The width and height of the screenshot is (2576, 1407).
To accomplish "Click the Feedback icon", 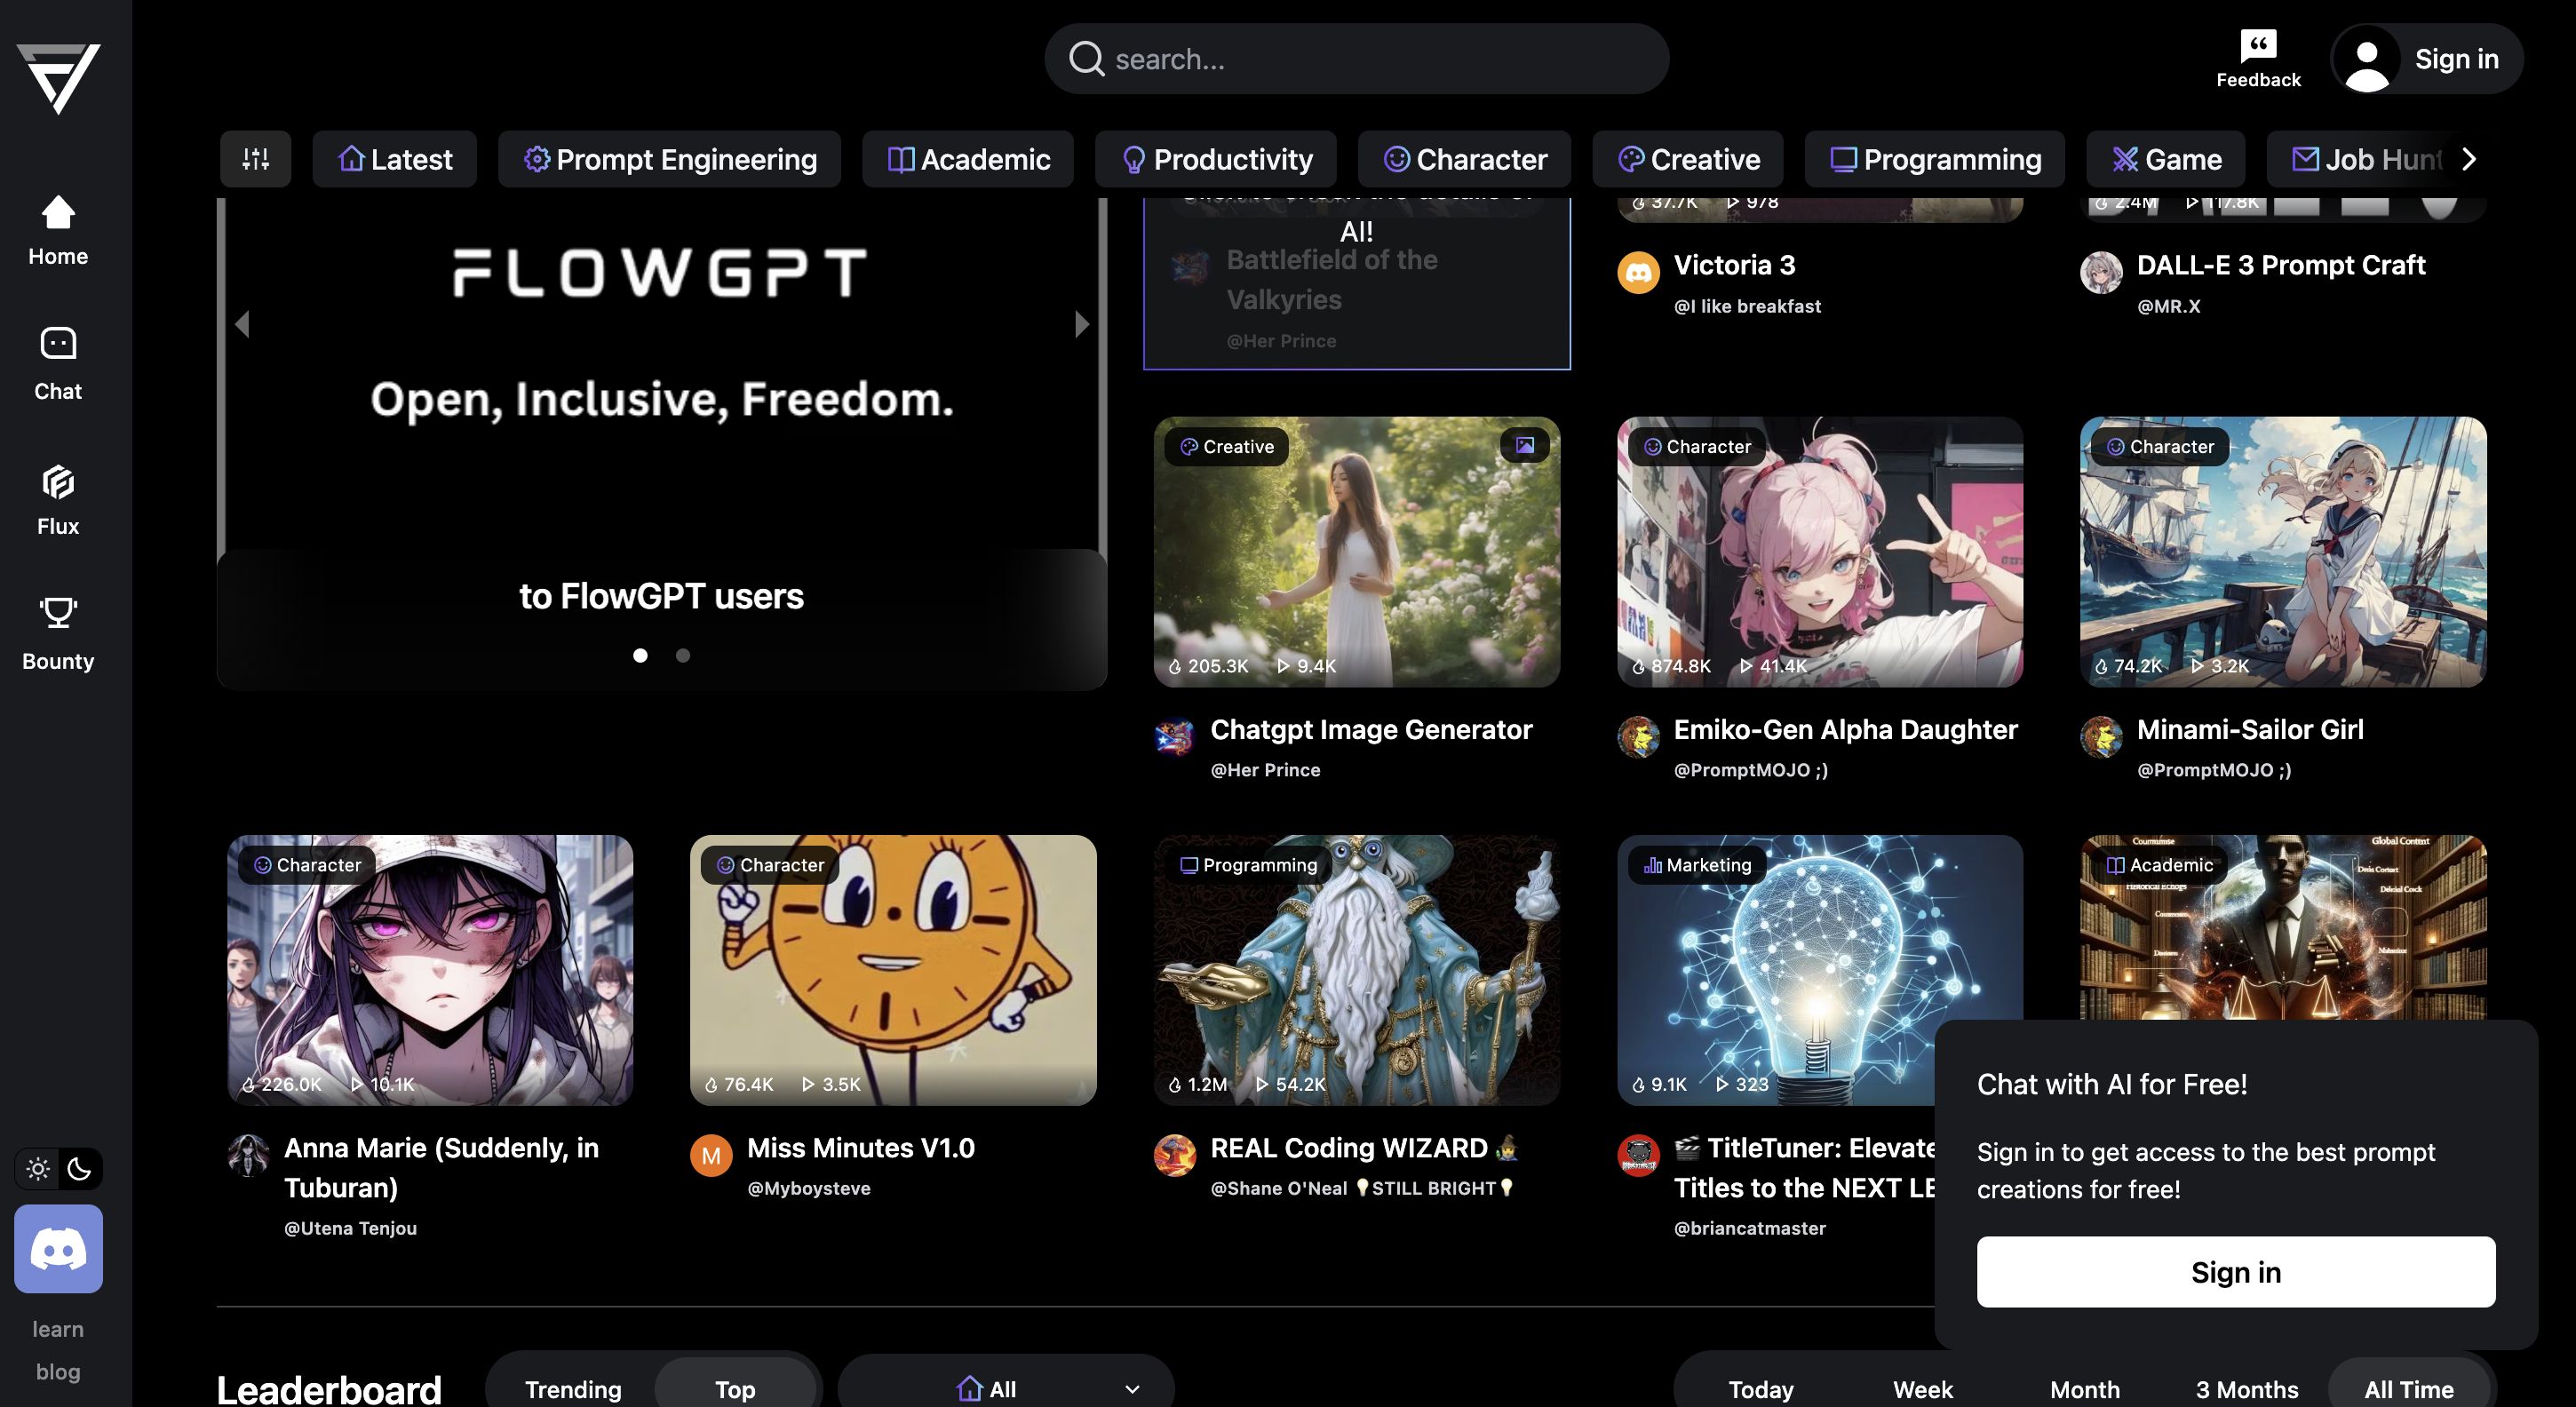I will tap(2258, 59).
